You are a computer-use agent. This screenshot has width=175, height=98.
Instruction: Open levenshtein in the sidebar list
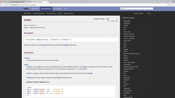[127, 78]
